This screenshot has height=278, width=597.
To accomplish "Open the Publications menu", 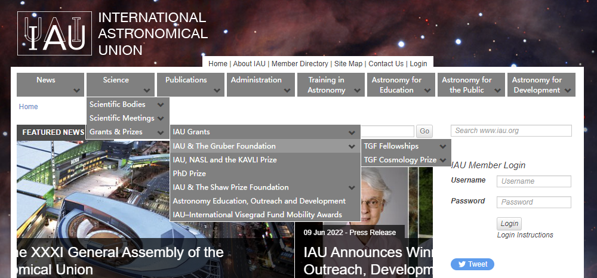I will click(x=190, y=85).
